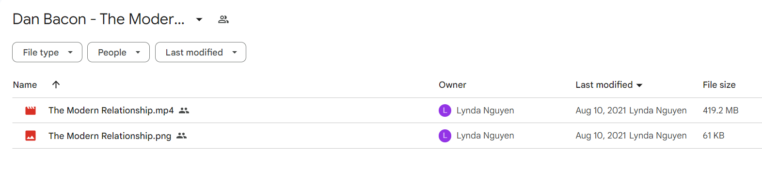Click the Dan Bacon folder title
The width and height of the screenshot is (762, 180).
[98, 19]
